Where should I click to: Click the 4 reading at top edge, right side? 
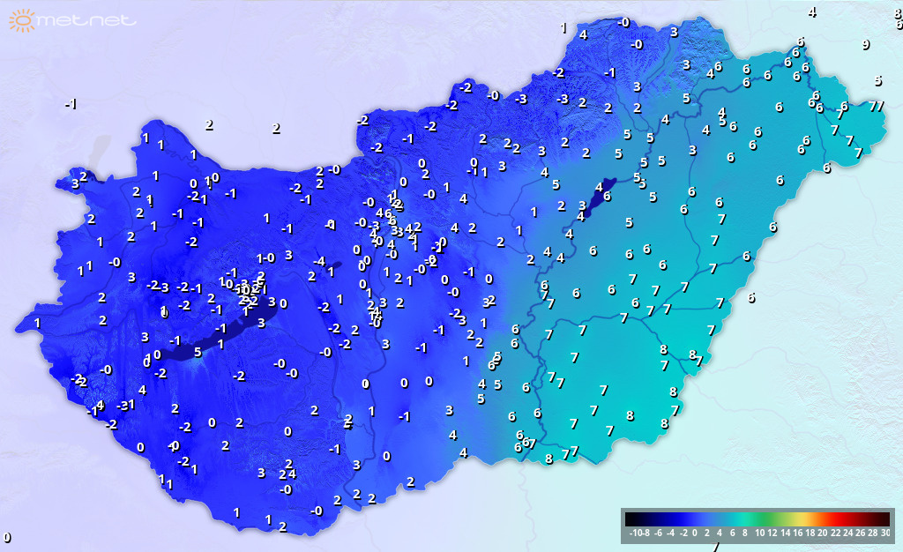[812, 11]
